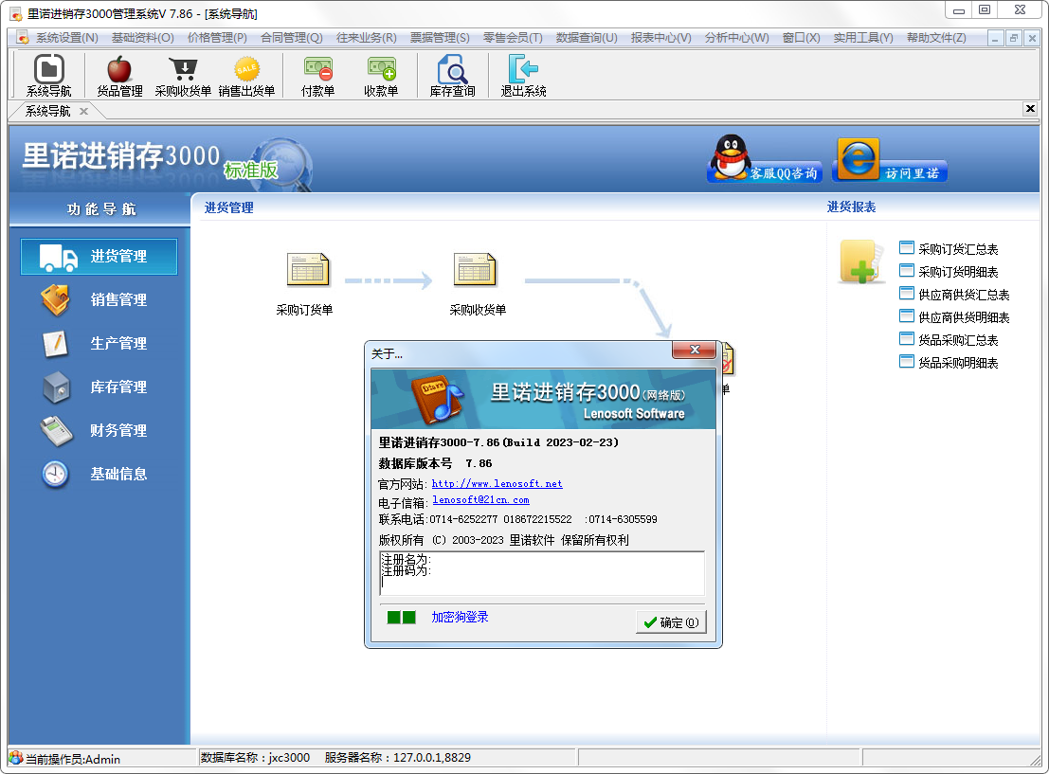Click the 加密狗登录 link
Image resolution: width=1049 pixels, height=774 pixels.
pos(460,617)
